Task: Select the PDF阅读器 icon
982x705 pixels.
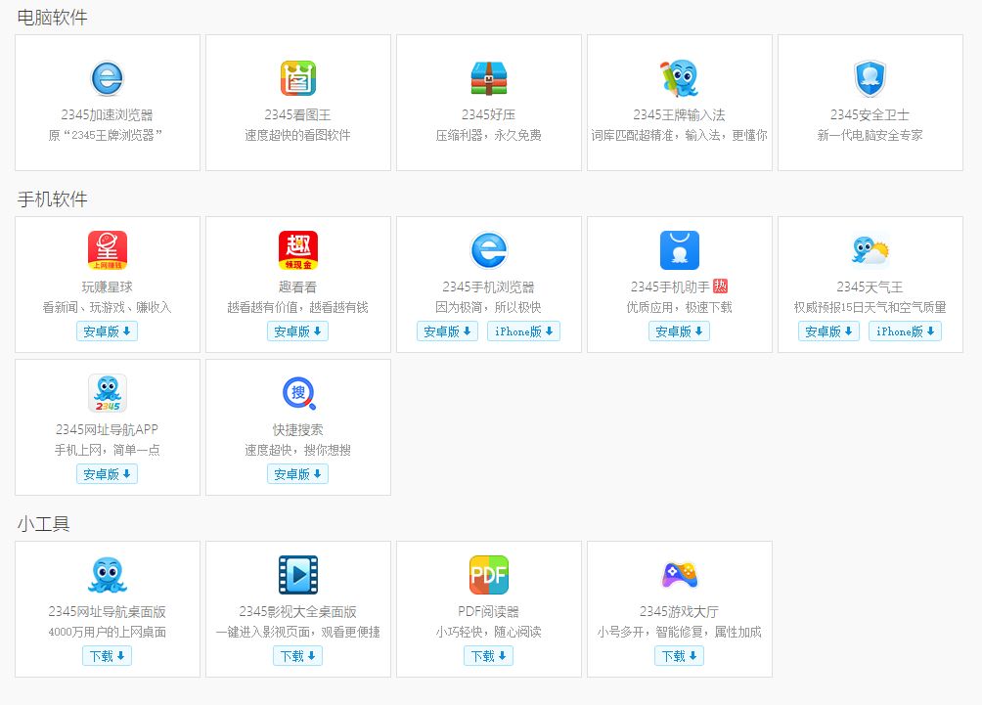Action: point(488,575)
